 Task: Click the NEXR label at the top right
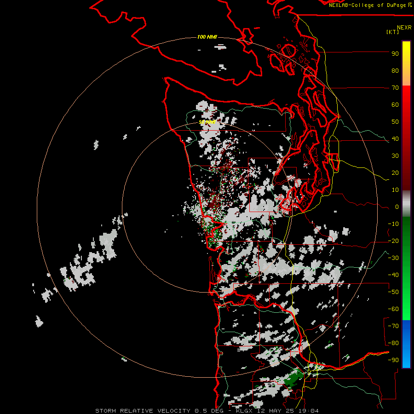[404, 28]
